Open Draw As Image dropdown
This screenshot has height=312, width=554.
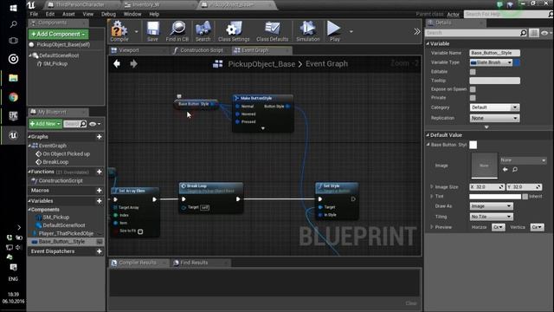(x=491, y=206)
